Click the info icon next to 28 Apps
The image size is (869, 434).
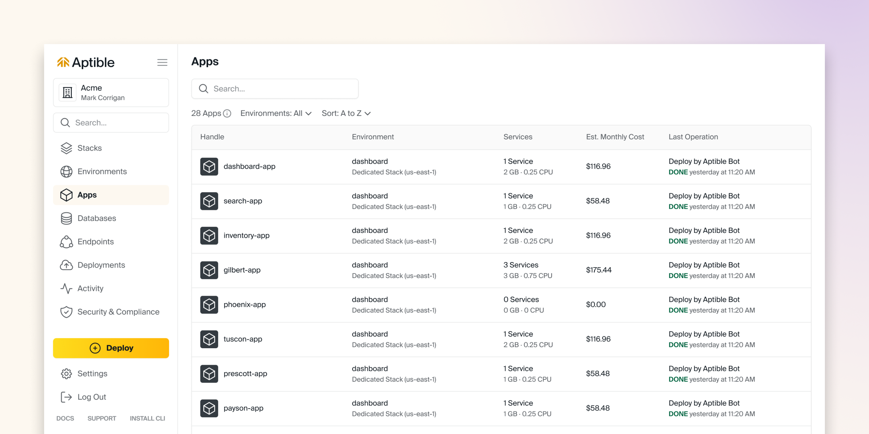click(227, 114)
